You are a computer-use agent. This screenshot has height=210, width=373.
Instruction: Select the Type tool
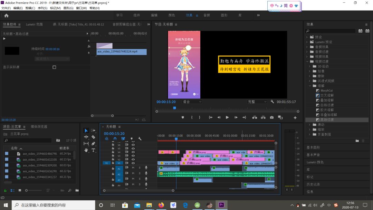click(93, 150)
